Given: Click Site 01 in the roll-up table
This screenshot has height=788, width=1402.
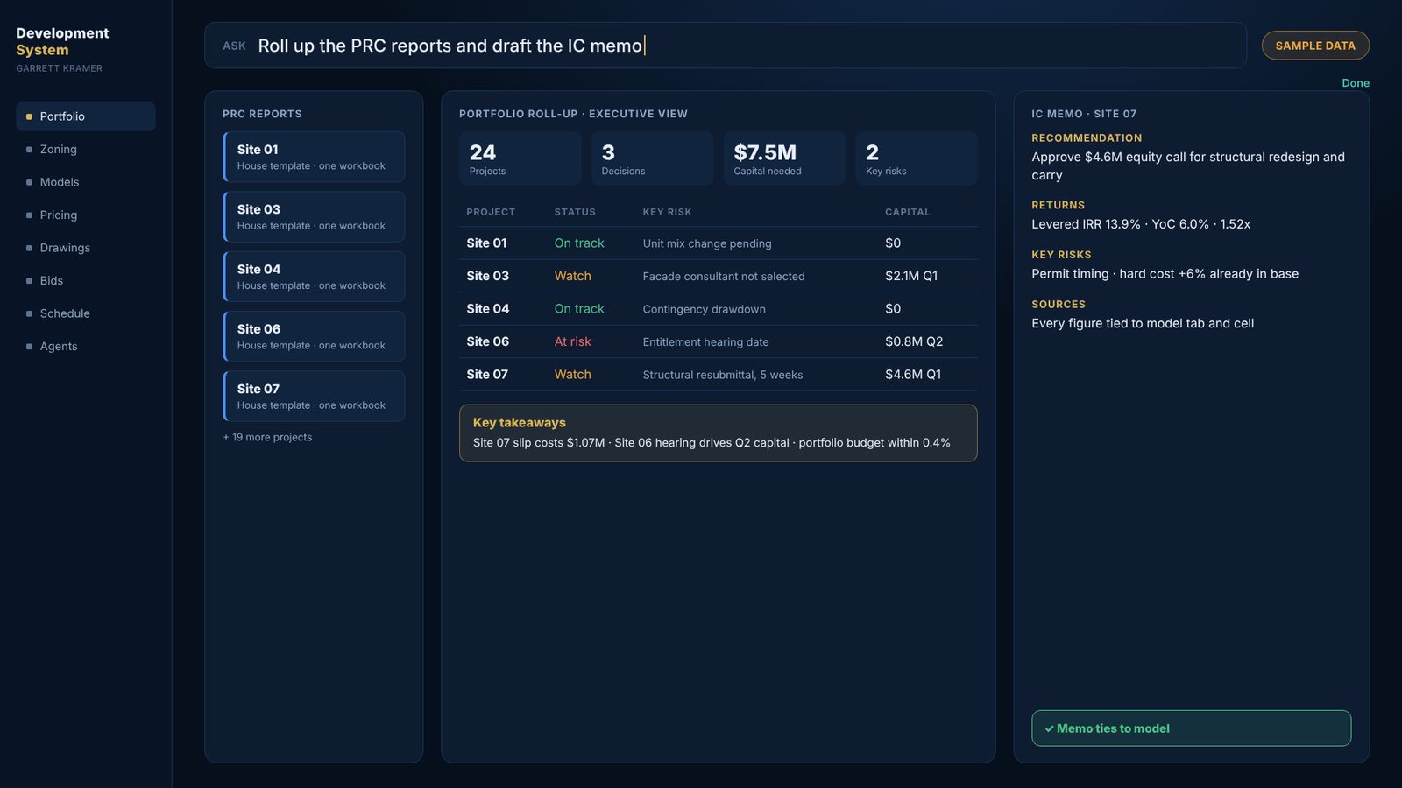Looking at the screenshot, I should coord(486,243).
